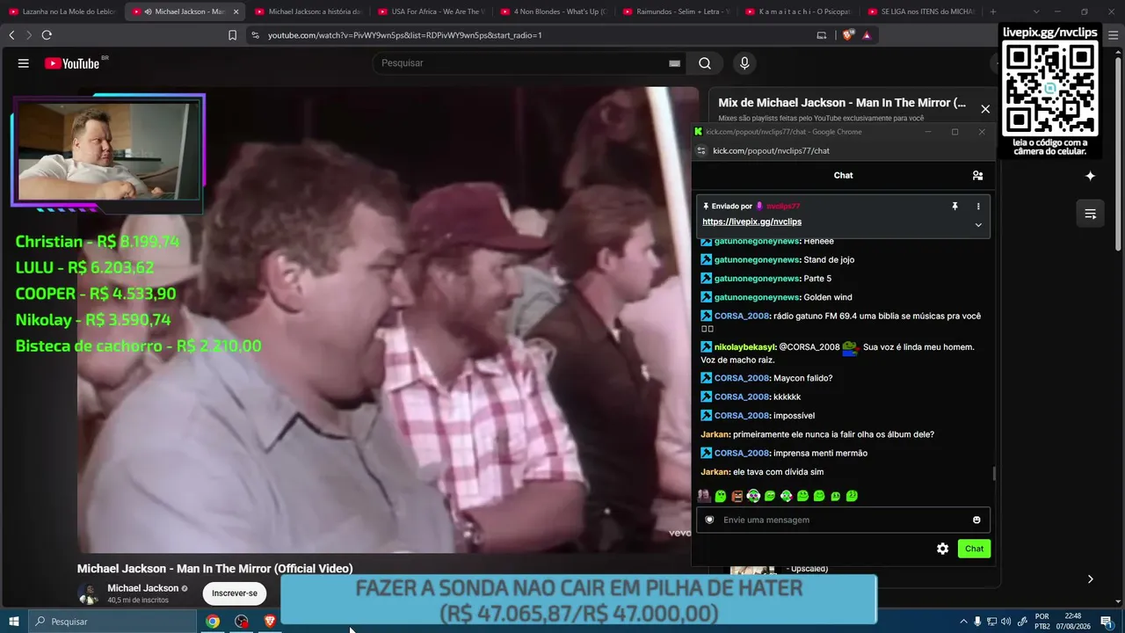The image size is (1125, 633).
Task: Click the Inscrever-se subscribe button
Action: pyautogui.click(x=235, y=593)
